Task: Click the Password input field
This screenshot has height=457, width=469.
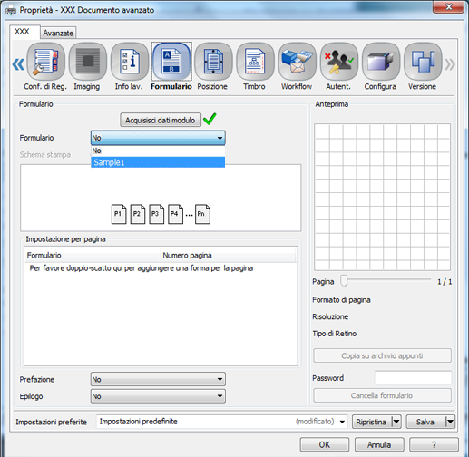Action: (413, 378)
